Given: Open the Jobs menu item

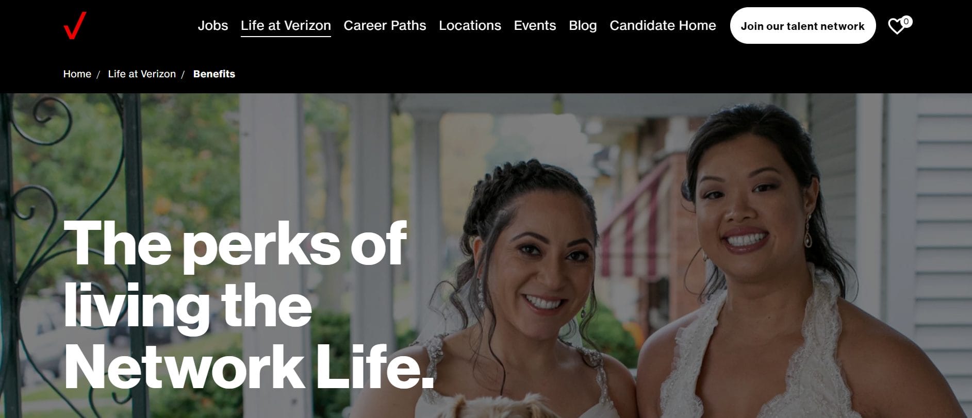Looking at the screenshot, I should point(213,25).
